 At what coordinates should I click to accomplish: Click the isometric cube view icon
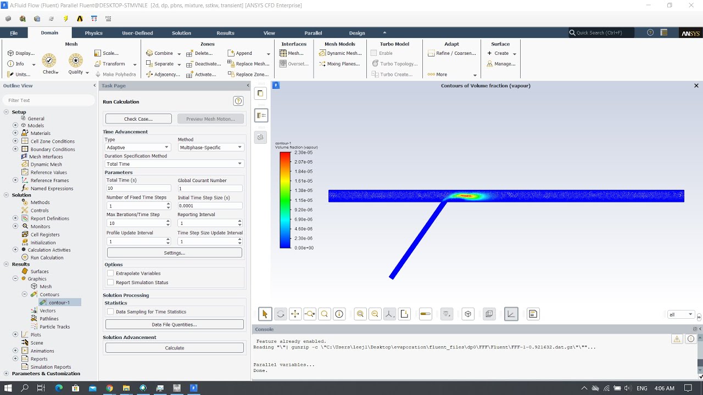point(468,314)
